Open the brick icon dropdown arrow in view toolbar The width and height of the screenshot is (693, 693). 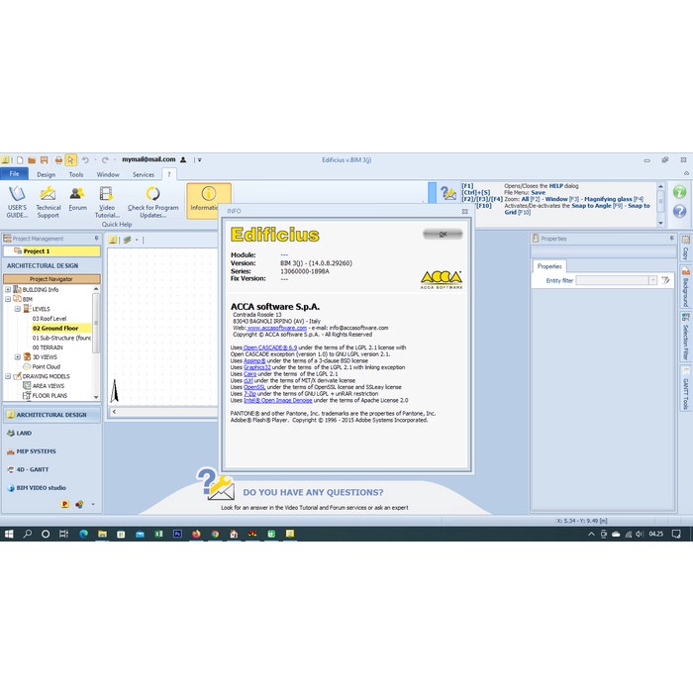tap(137, 240)
